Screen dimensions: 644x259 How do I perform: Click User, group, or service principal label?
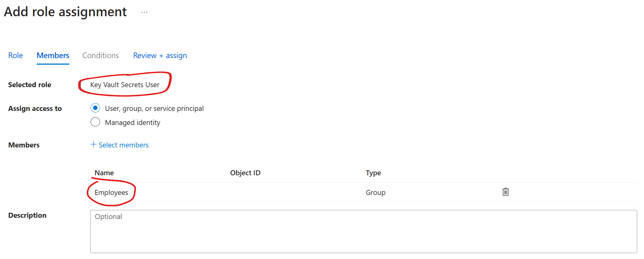pyautogui.click(x=154, y=108)
